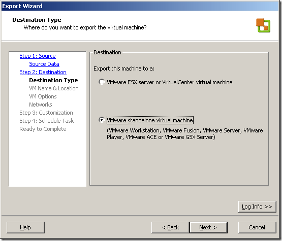Image resolution: width=282 pixels, height=241 pixels.
Task: Click the Step 3: Customization entry
Action: (46, 113)
